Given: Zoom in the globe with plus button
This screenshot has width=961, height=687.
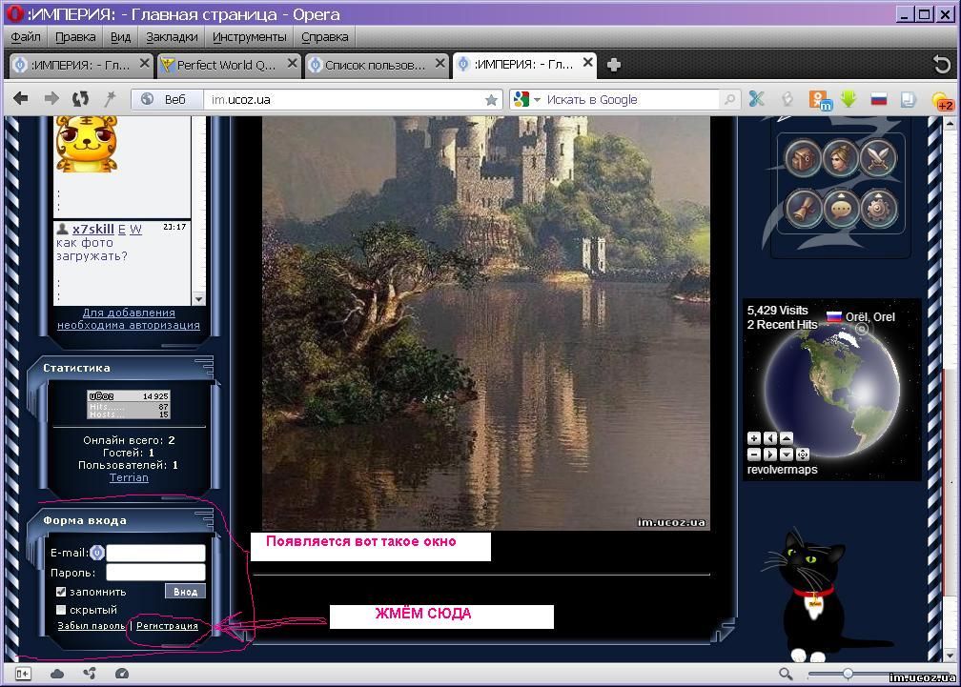Looking at the screenshot, I should point(754,437).
